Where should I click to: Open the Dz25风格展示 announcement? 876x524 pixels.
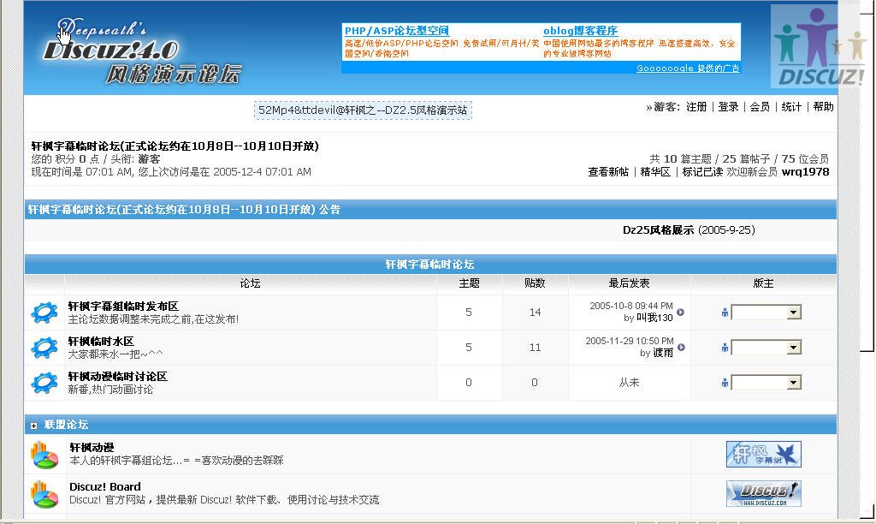658,230
